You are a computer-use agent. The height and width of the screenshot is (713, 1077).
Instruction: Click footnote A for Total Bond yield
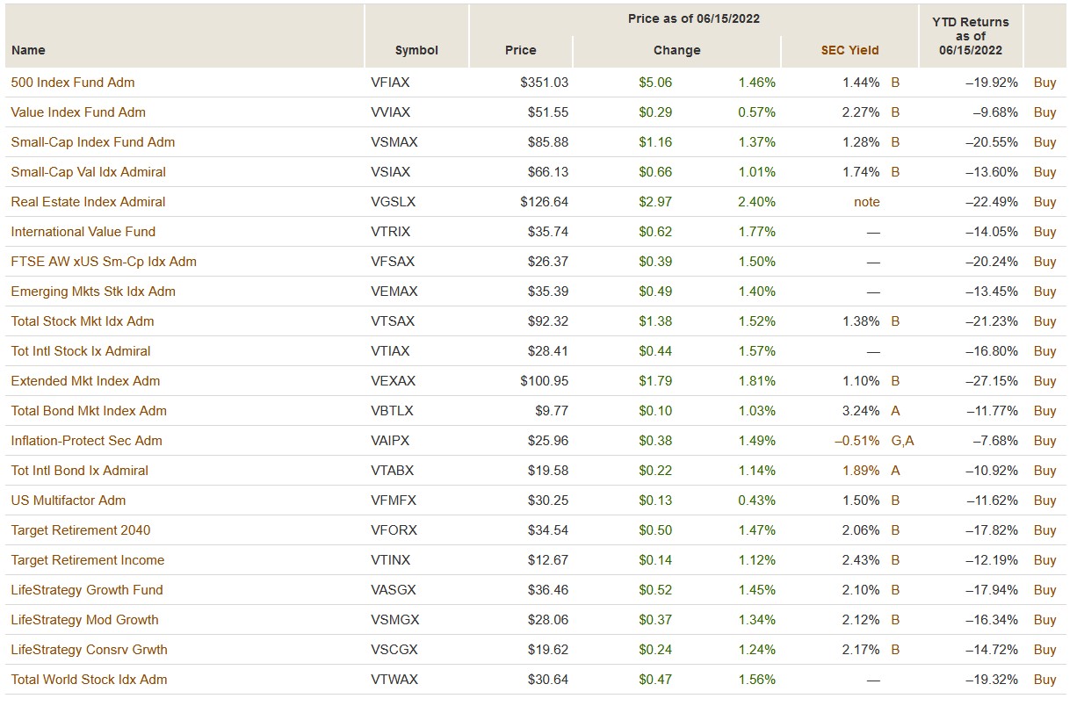(x=895, y=411)
